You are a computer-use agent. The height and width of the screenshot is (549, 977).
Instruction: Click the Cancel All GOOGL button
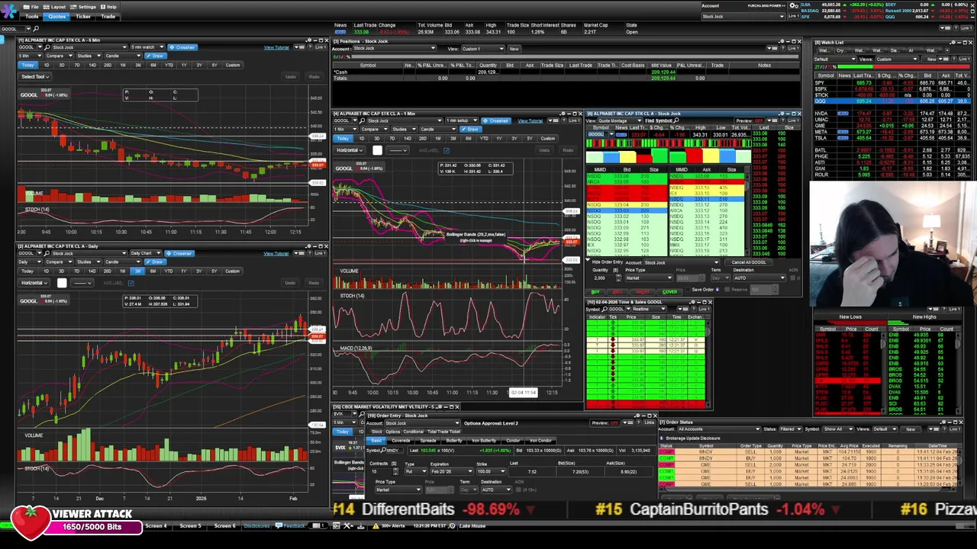[x=748, y=262]
